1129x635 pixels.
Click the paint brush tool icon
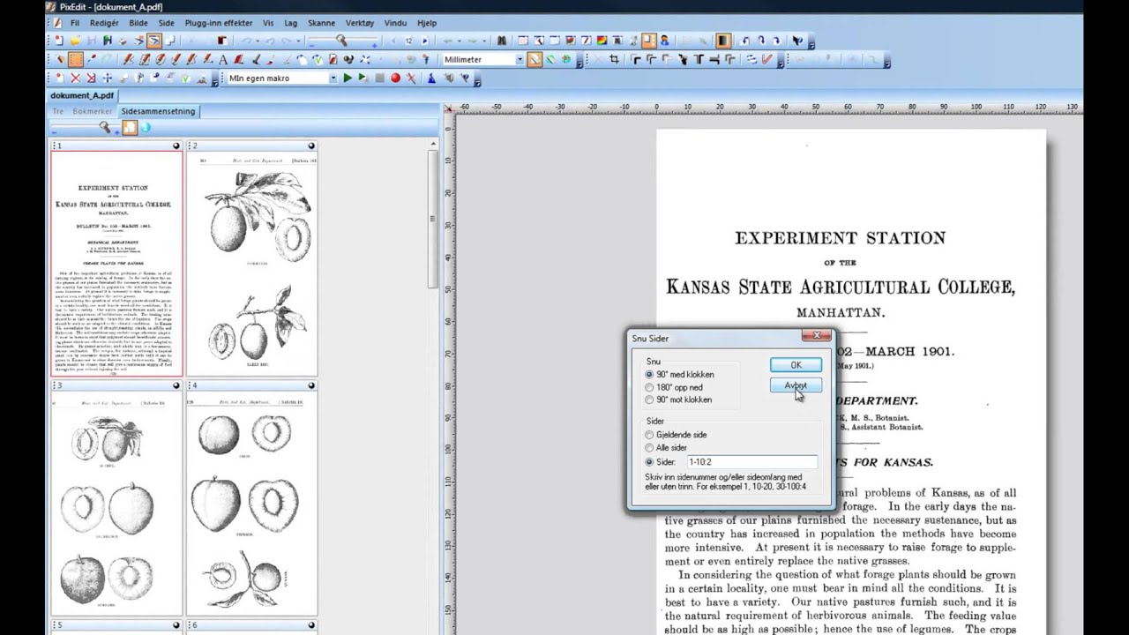271,59
